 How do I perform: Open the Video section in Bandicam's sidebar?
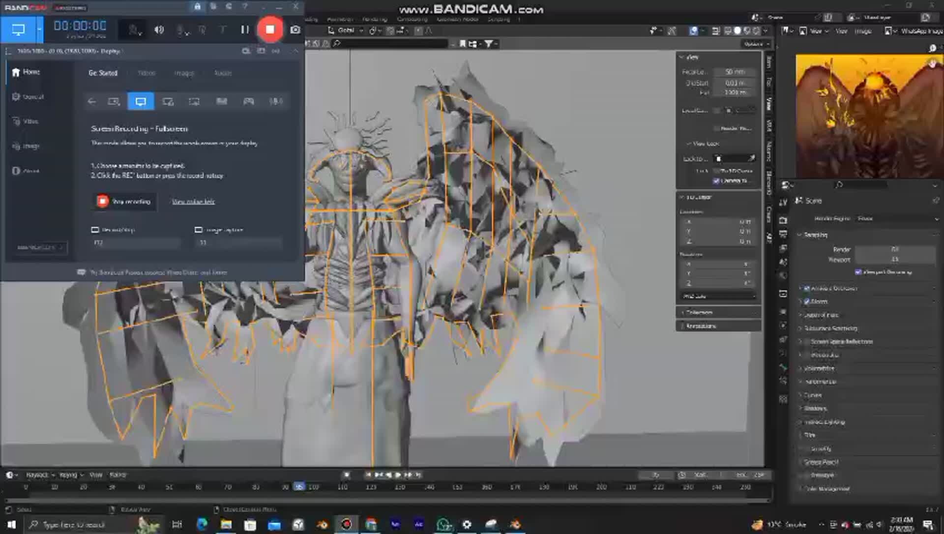pos(29,121)
